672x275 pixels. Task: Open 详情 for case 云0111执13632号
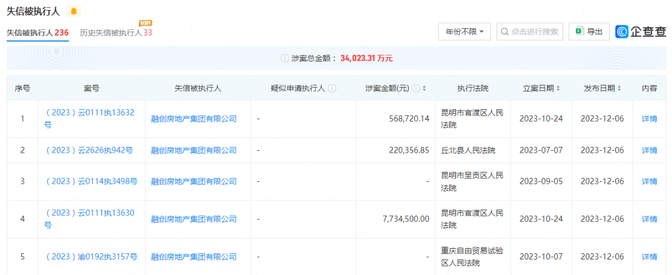(x=649, y=119)
